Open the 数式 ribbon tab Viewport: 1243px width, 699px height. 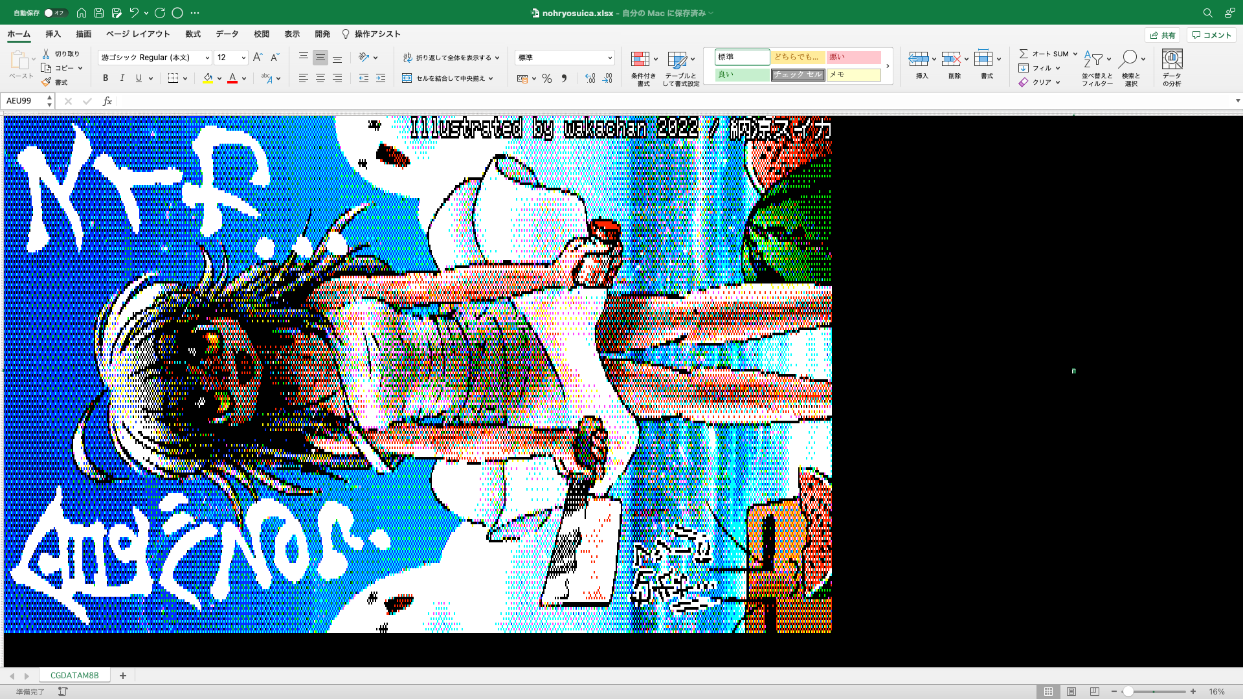click(193, 34)
